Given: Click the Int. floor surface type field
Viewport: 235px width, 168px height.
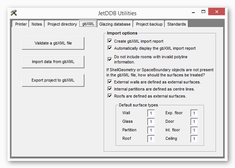Looking at the screenshot, I should point(194,130).
